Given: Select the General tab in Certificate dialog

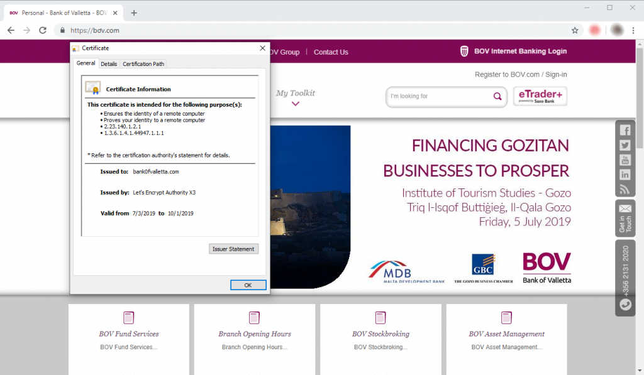Looking at the screenshot, I should [86, 63].
